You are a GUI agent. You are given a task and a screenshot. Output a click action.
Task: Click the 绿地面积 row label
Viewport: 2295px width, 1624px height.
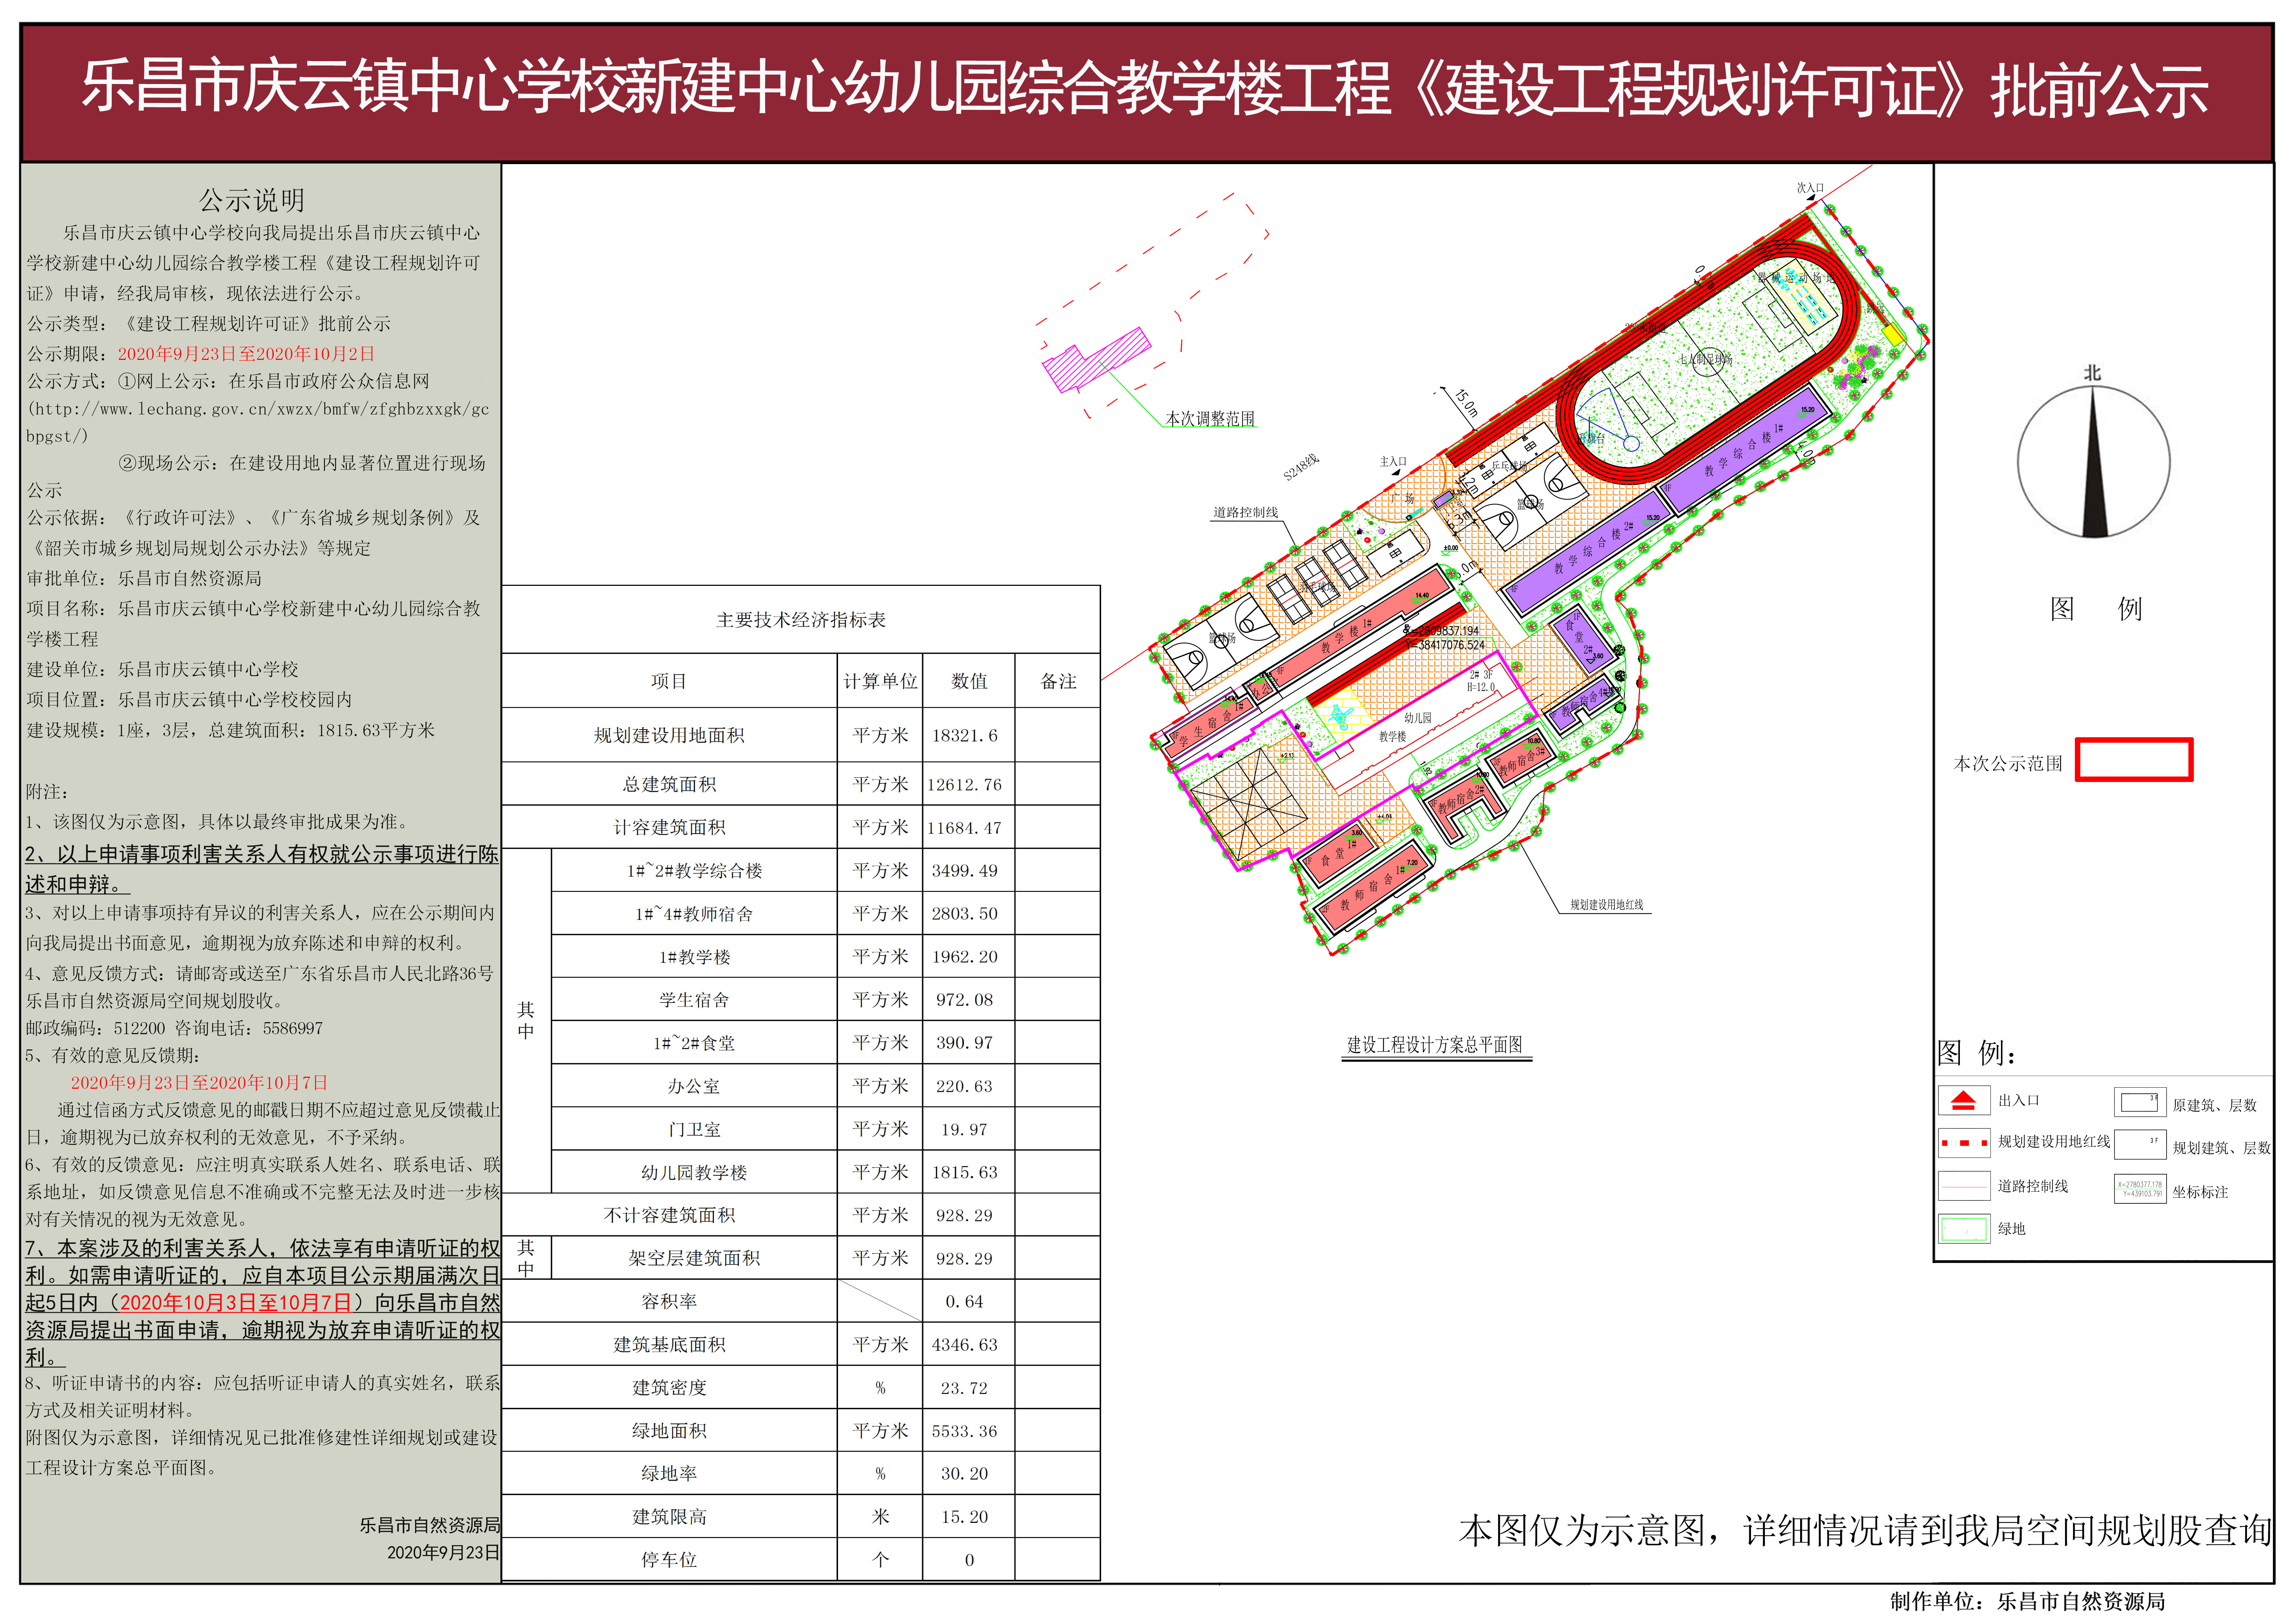point(669,1431)
